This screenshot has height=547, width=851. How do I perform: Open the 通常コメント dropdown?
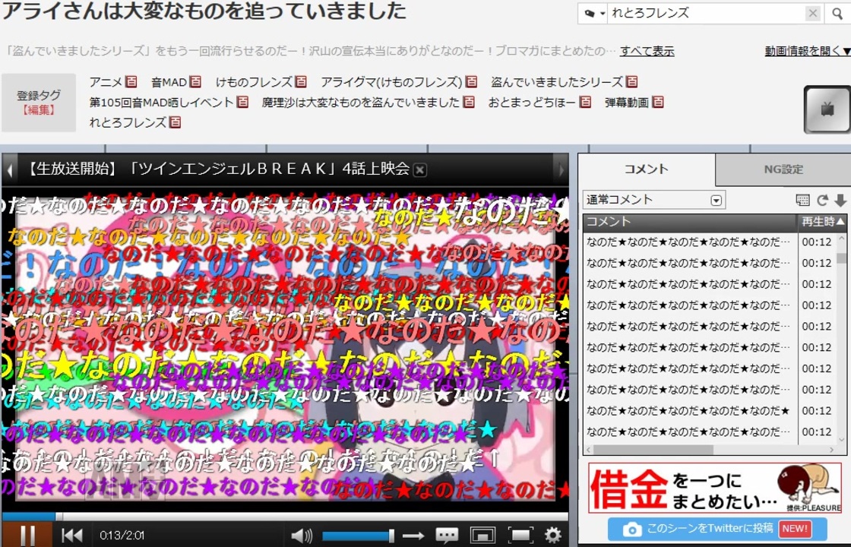click(715, 199)
